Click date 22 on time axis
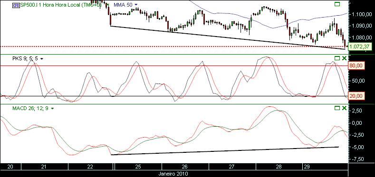The height and width of the screenshot is (177, 375). click(x=90, y=167)
